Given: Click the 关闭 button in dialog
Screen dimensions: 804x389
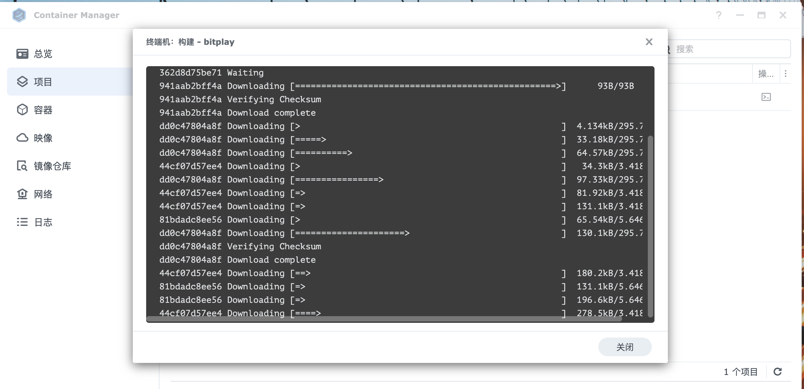Looking at the screenshot, I should pyautogui.click(x=624, y=347).
